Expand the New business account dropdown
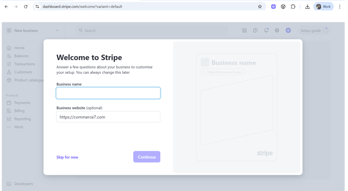 (x=33, y=31)
